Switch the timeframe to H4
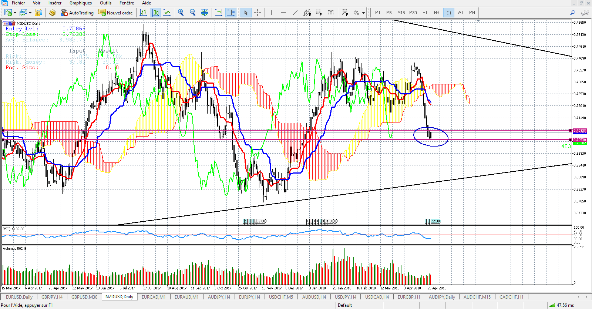 tap(437, 13)
